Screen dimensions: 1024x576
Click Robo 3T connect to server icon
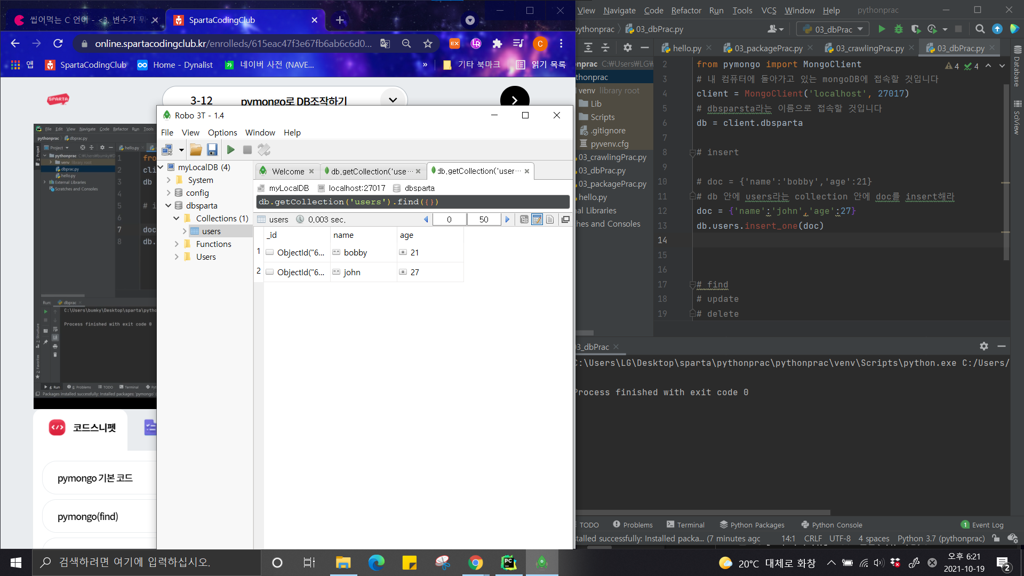point(167,150)
